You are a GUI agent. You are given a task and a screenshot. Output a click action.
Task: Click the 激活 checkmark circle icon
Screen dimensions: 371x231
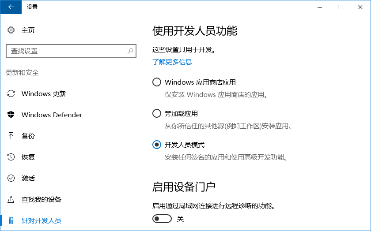(11, 178)
